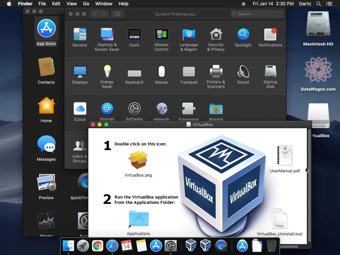
Task: Open Security & Privacy preferences
Action: 216,40
